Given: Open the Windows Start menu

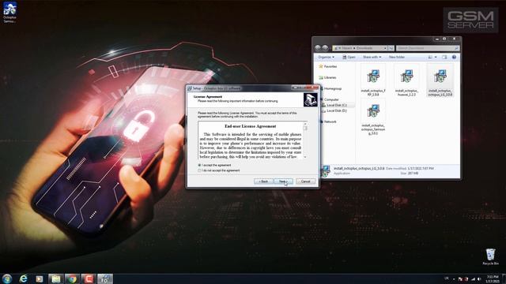Looking at the screenshot, I should click(x=7, y=278).
